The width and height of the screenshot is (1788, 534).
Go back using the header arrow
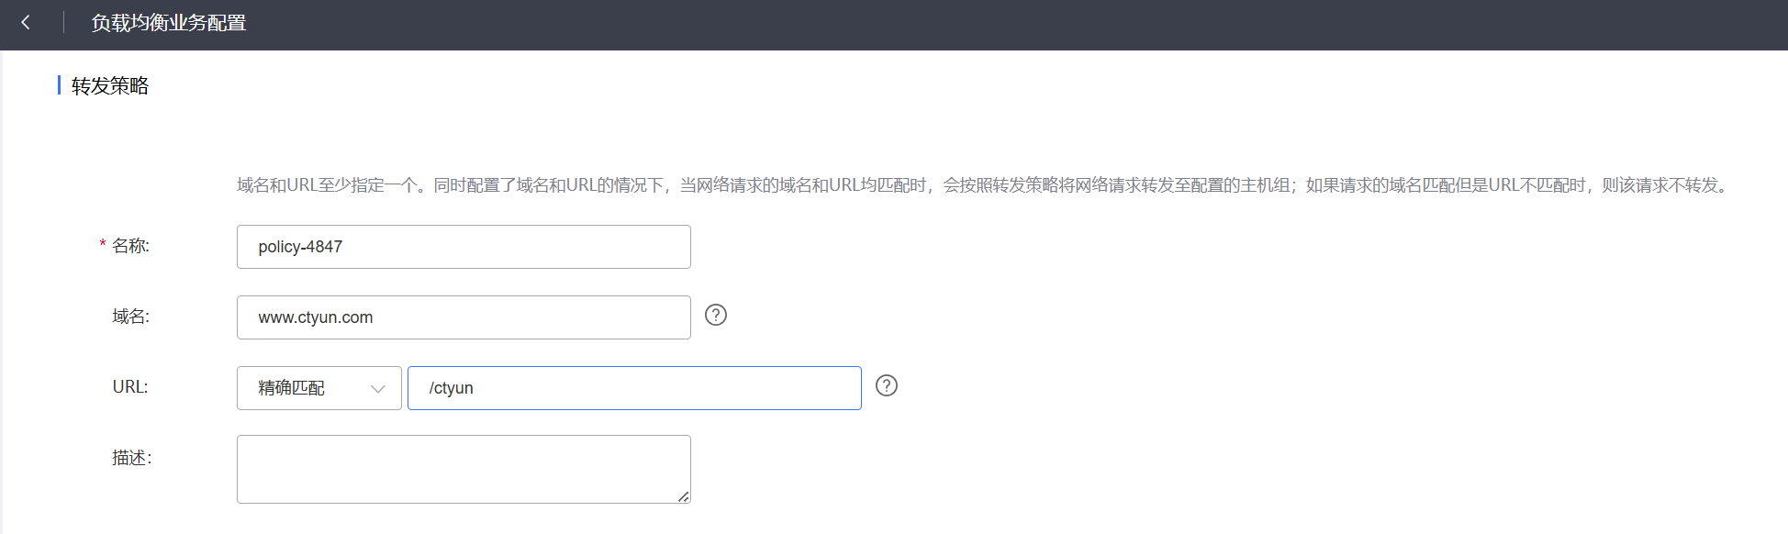26,23
